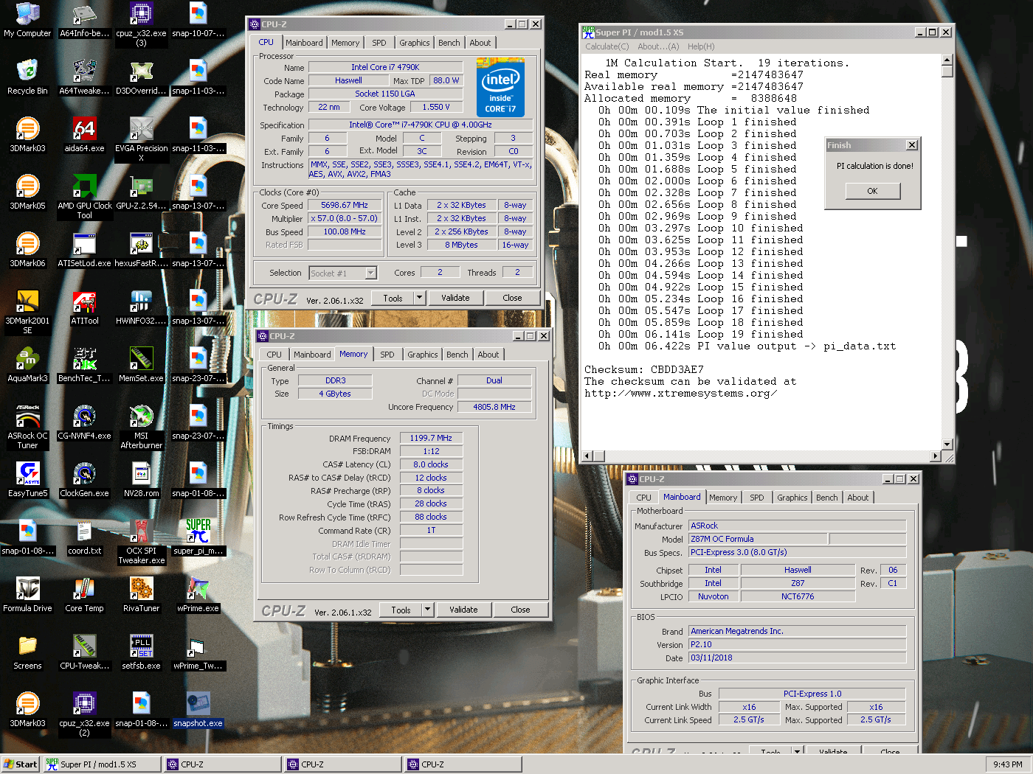1033x774 pixels.
Task: Expand Tools dropdown arrow in Memory CPU-Z window
Action: point(427,610)
